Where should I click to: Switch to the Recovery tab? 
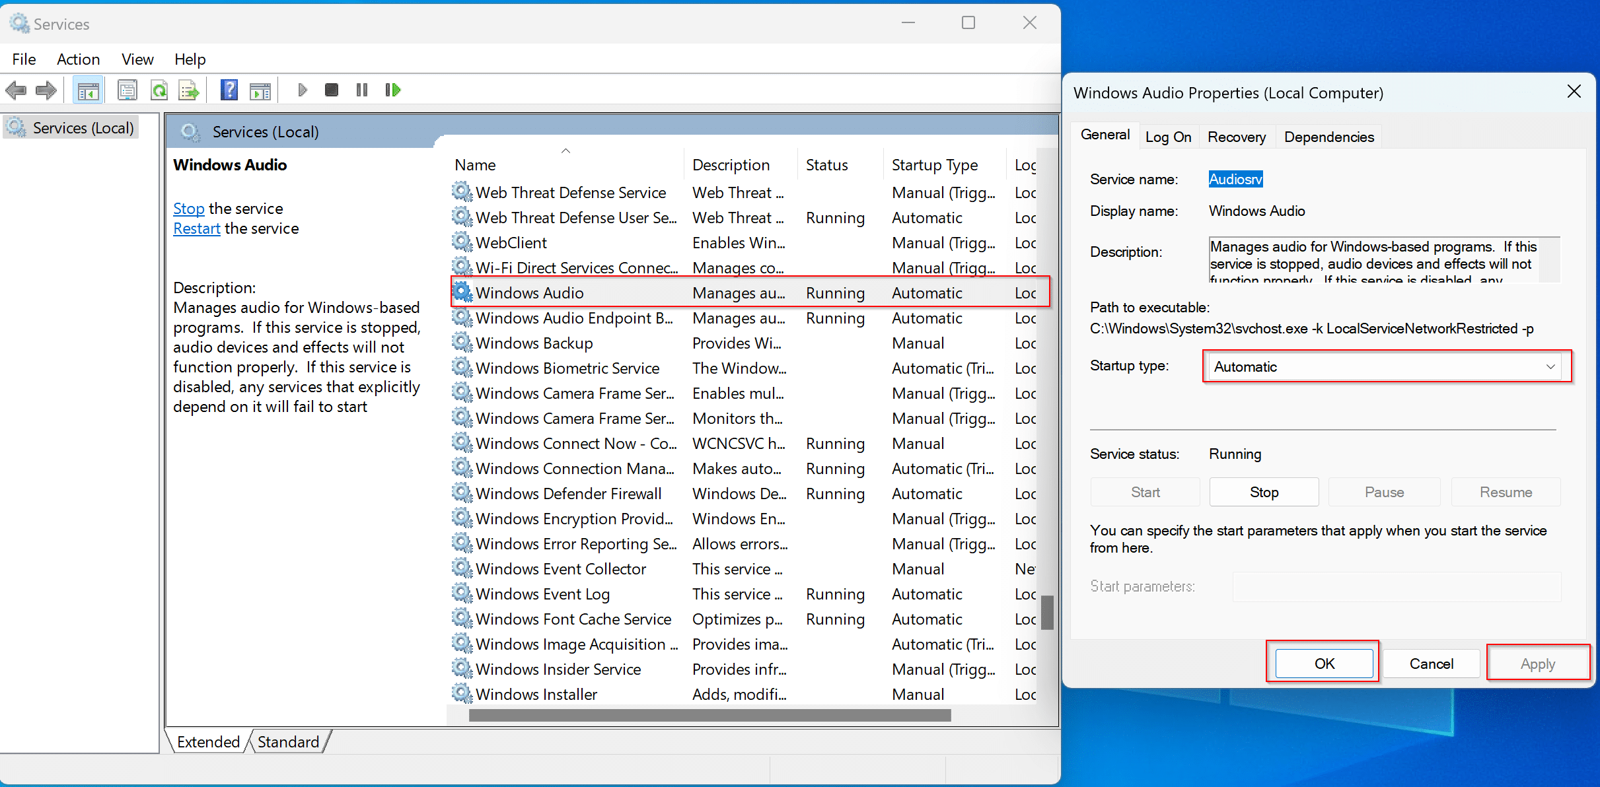click(x=1236, y=137)
